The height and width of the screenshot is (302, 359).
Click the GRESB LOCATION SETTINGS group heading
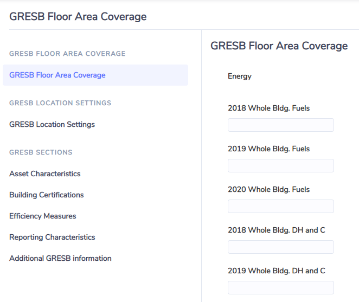coord(60,103)
